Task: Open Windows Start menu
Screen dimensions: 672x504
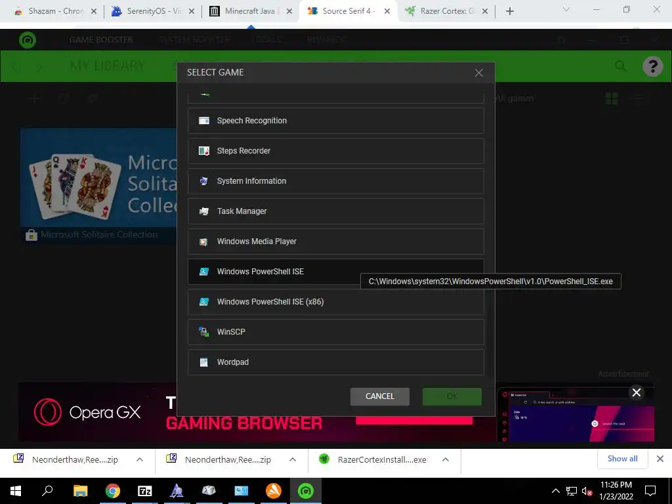Action: [16, 491]
